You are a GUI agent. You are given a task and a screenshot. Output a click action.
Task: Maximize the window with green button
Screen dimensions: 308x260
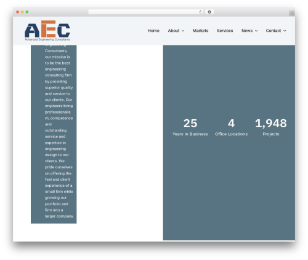tap(27, 12)
